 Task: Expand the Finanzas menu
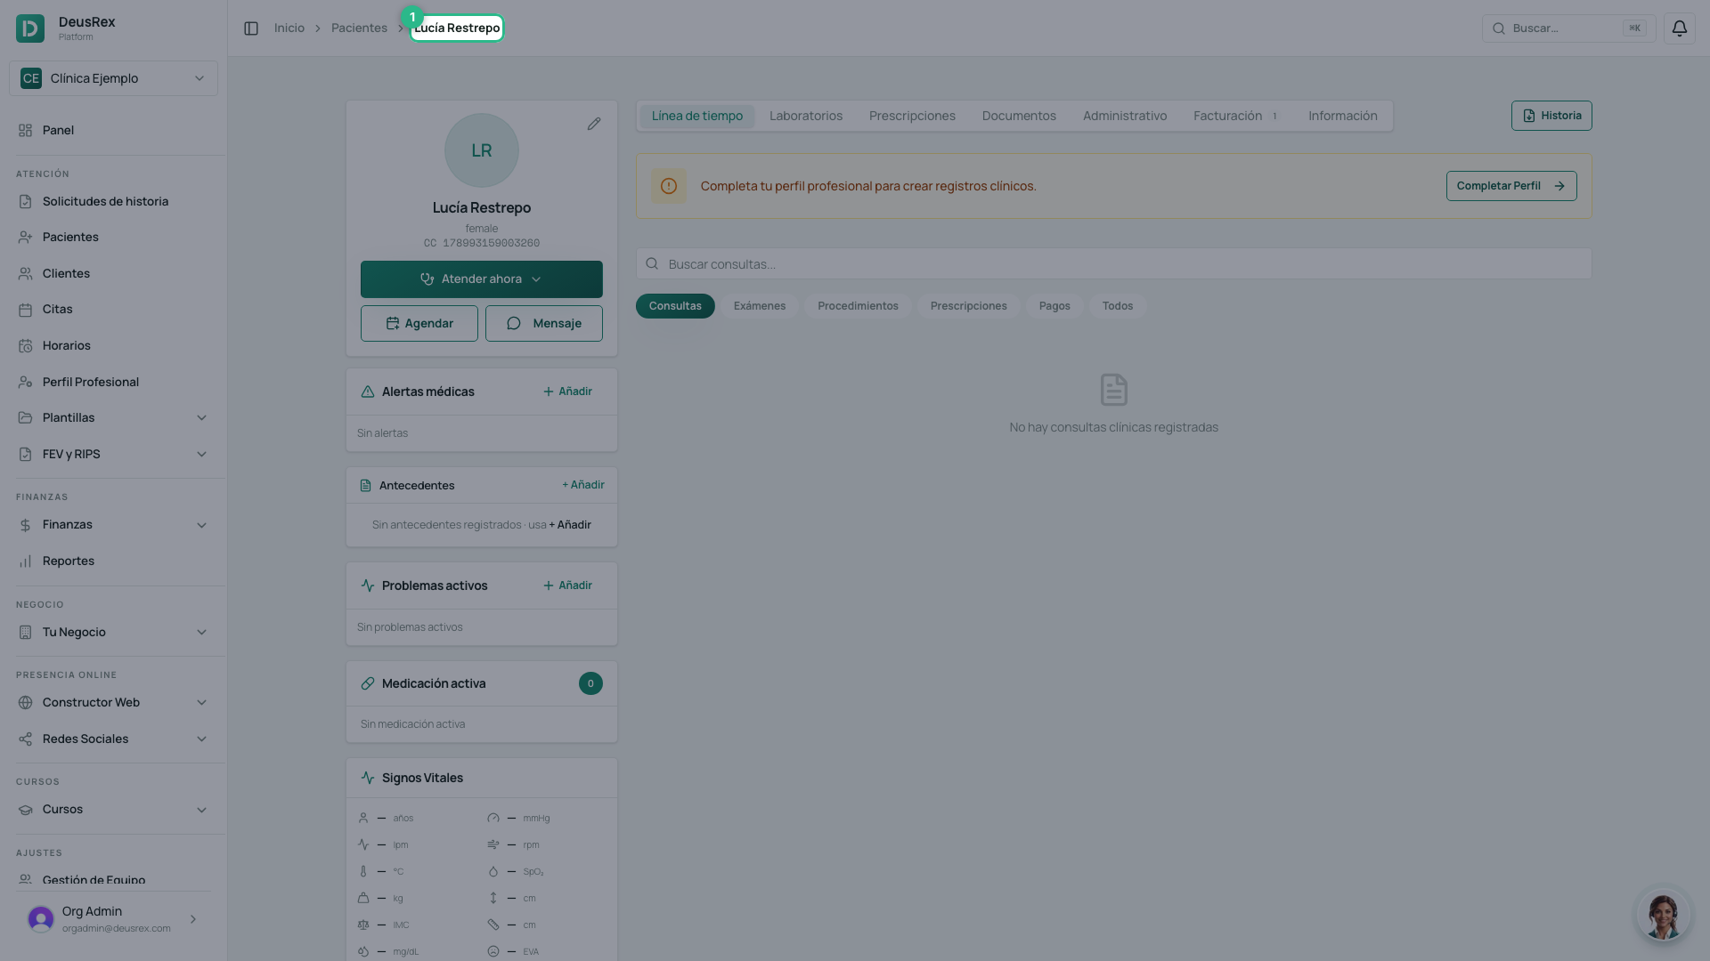tap(114, 524)
